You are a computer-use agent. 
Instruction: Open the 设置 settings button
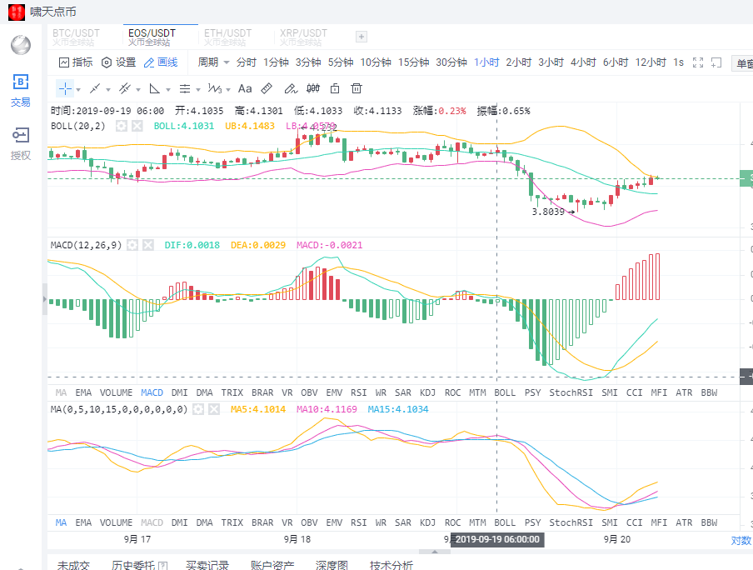click(x=118, y=62)
